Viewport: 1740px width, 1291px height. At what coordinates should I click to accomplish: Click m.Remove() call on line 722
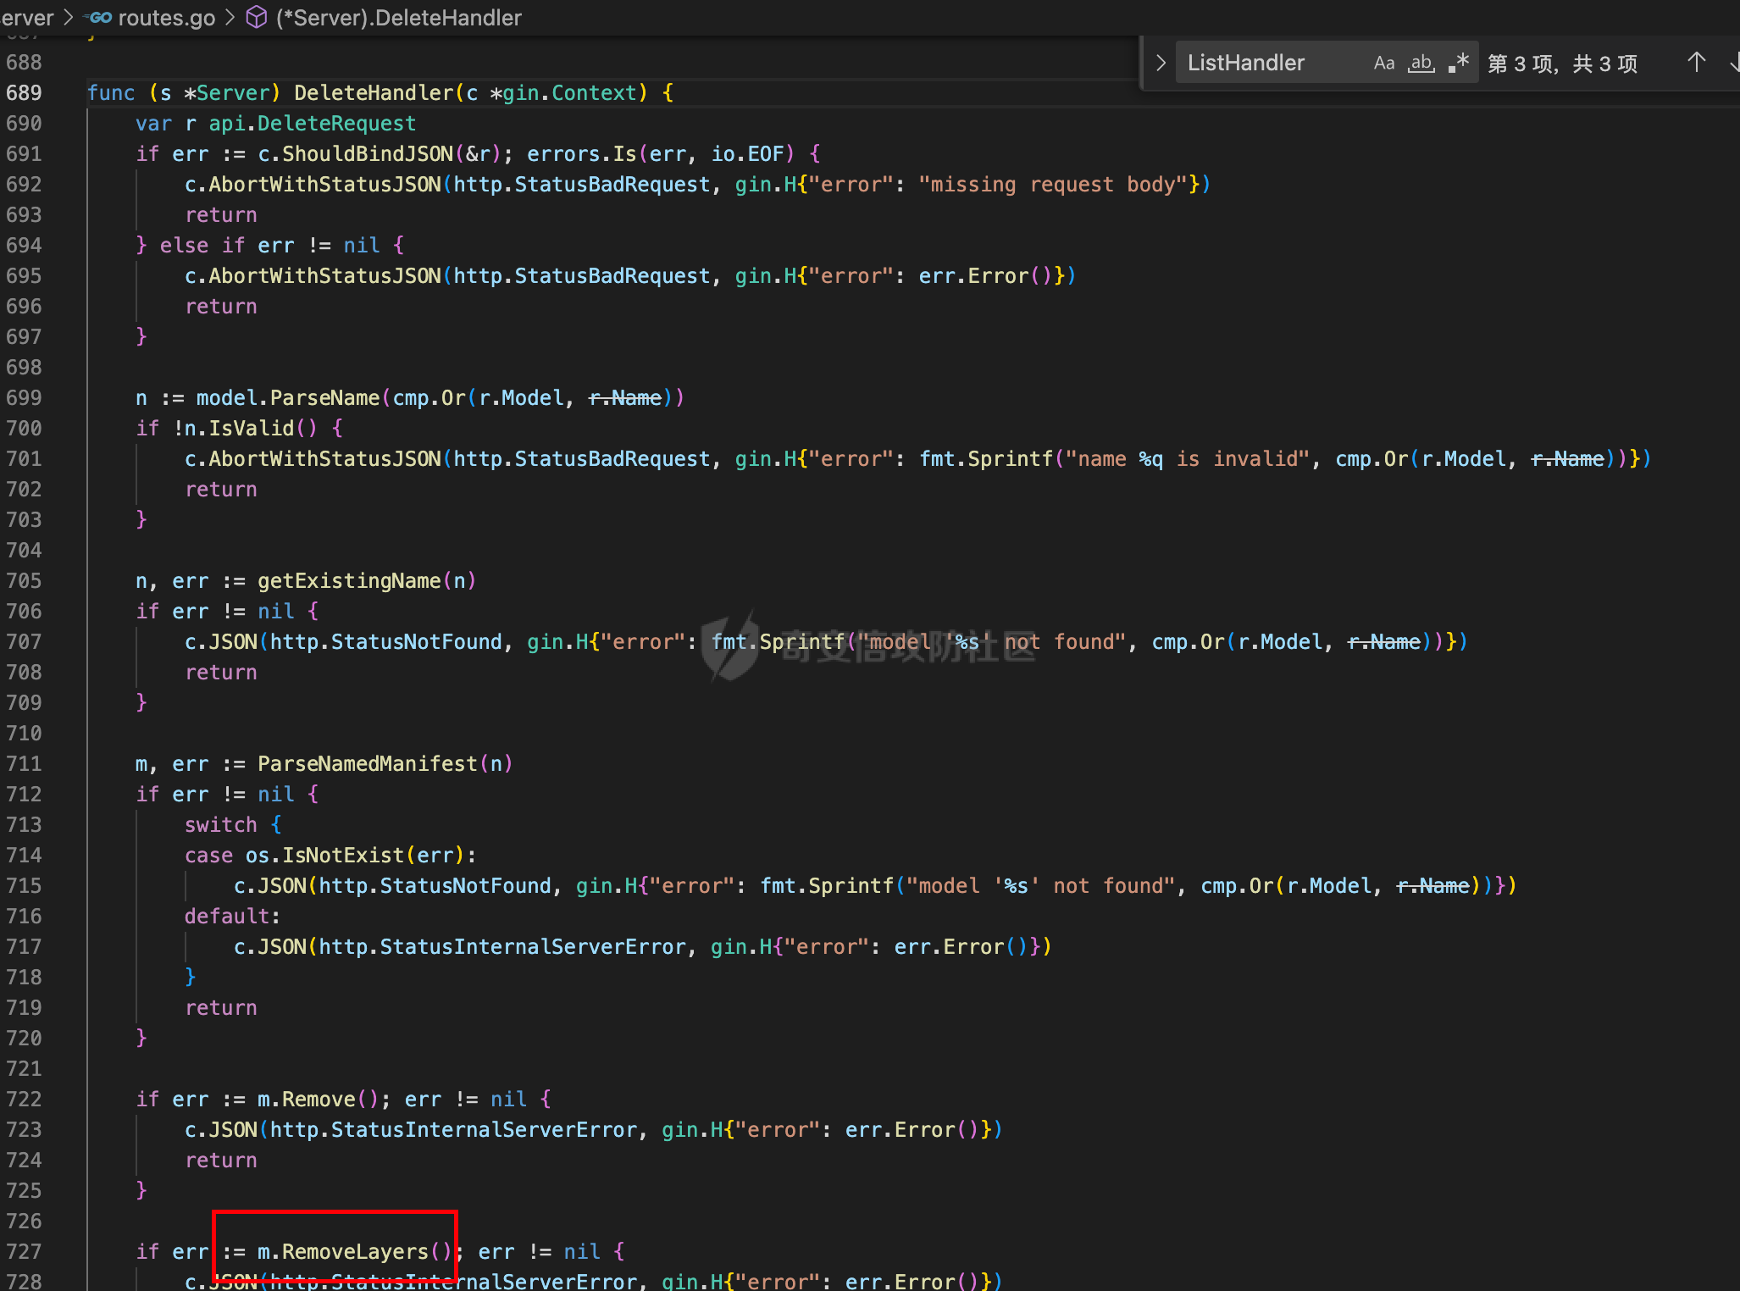pos(318,1099)
